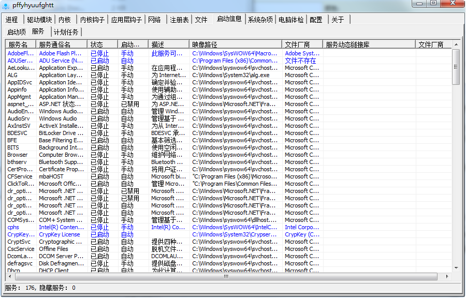Click the vertical scrollbar down arrow
This screenshot has height=298, width=466.
tap(456, 267)
